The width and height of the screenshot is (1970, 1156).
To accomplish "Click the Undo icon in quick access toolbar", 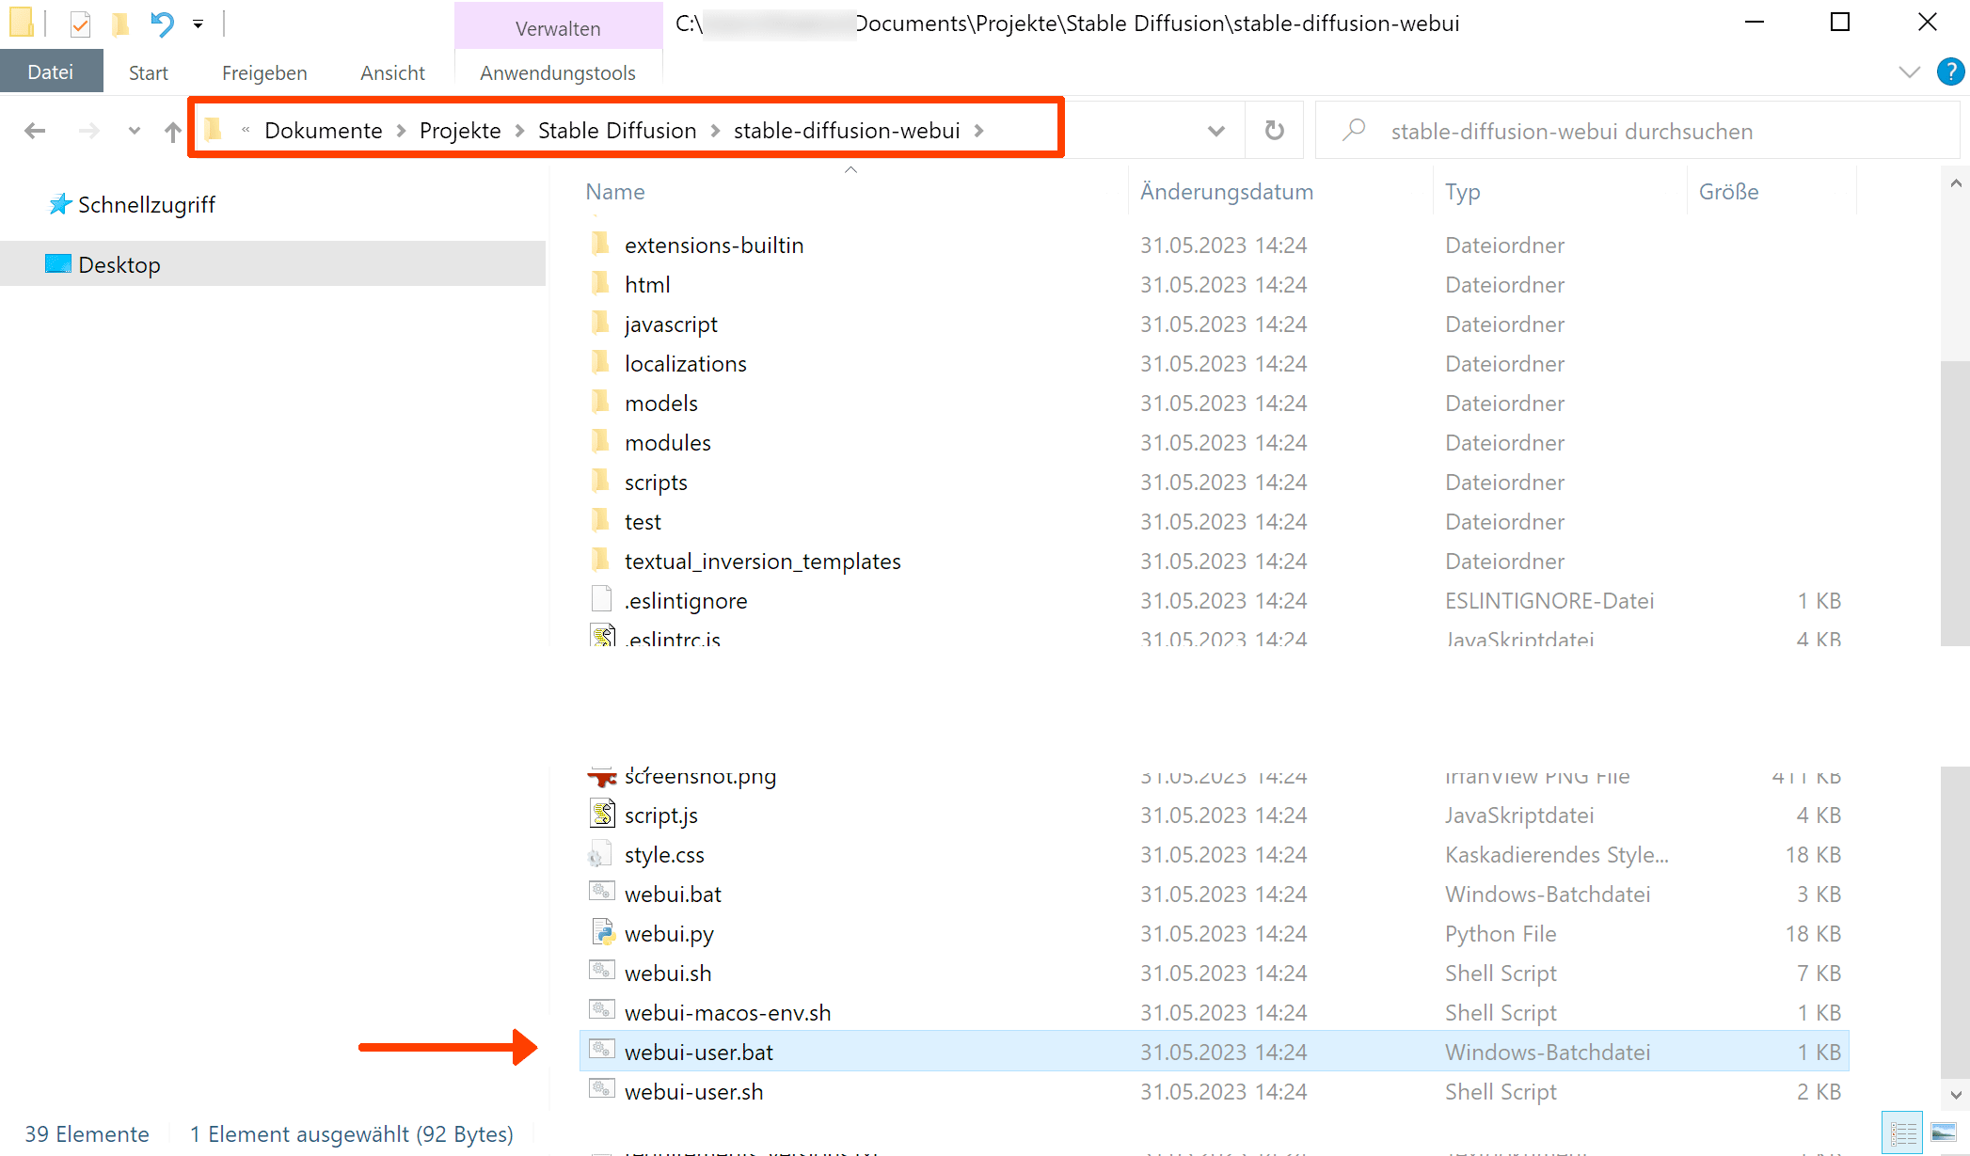I will pos(162,24).
